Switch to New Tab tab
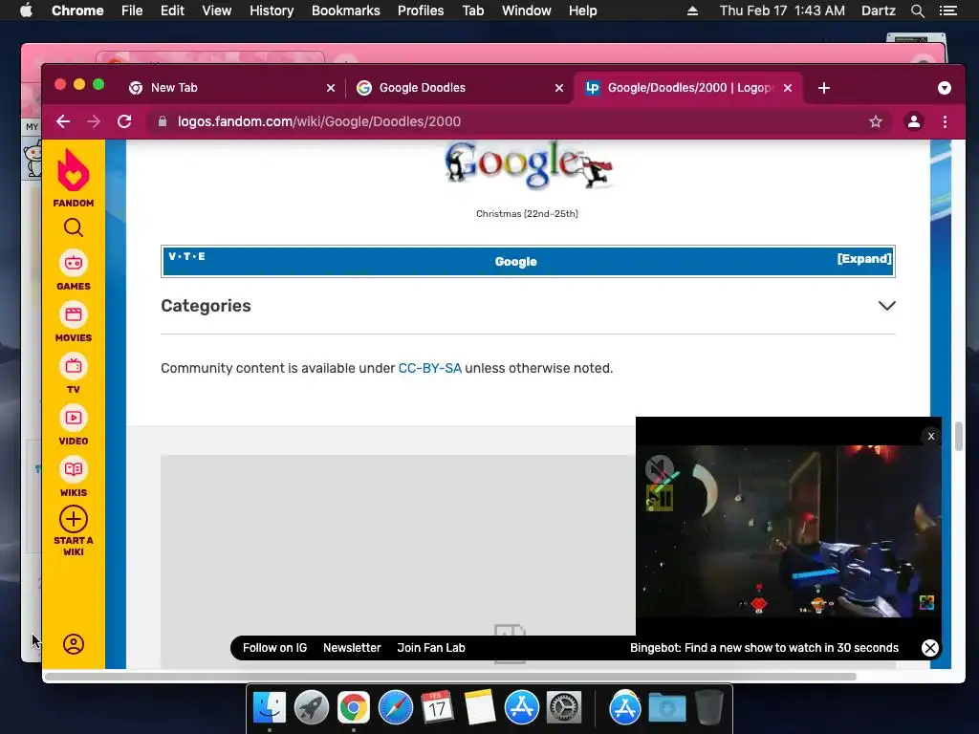The image size is (979, 734). point(231,88)
